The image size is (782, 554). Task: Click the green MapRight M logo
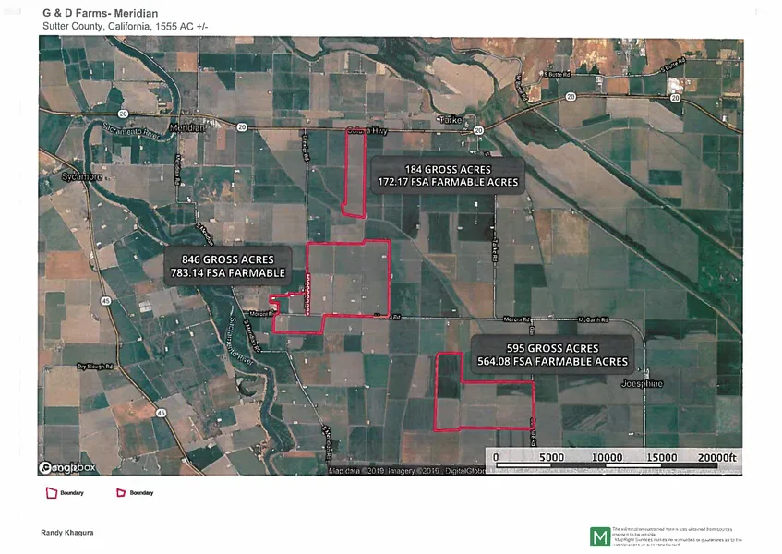tap(597, 536)
